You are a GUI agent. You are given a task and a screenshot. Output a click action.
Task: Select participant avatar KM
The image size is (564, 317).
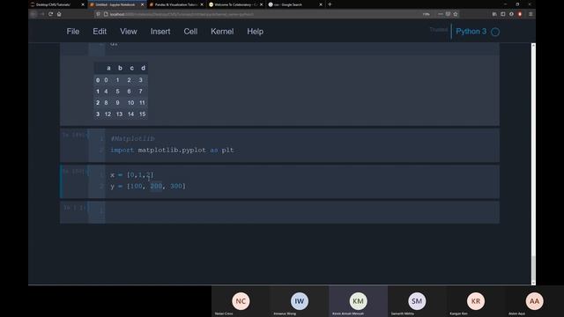click(358, 301)
